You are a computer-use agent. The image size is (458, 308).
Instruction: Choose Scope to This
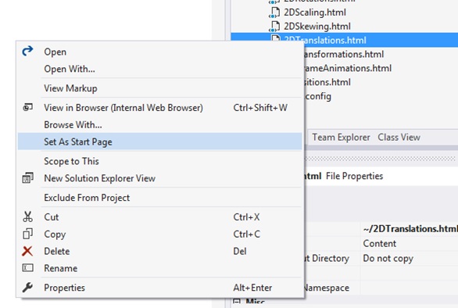pos(159,161)
